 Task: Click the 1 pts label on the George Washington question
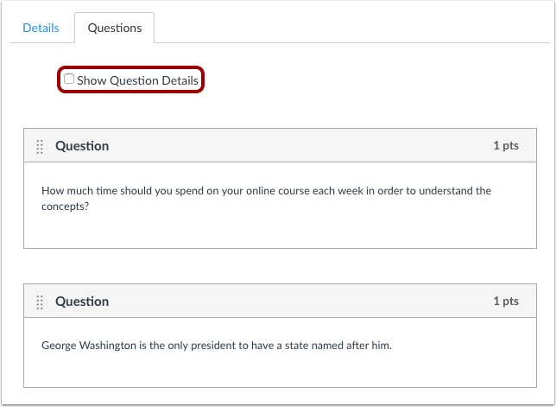(506, 301)
